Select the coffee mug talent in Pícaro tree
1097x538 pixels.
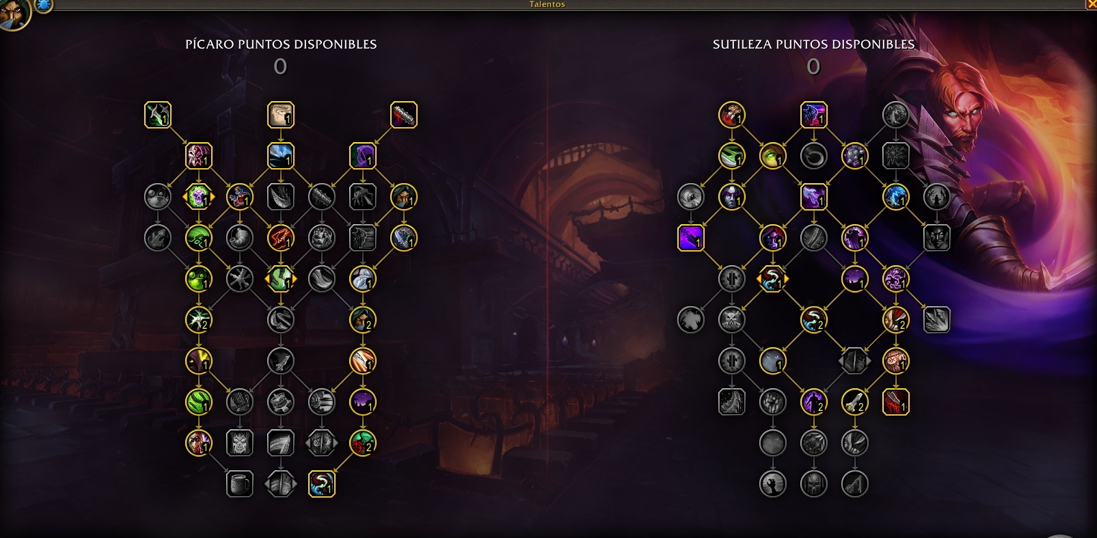(239, 484)
